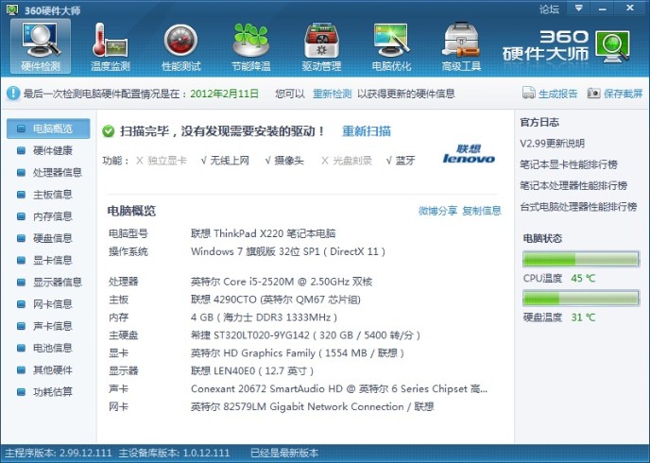This screenshot has height=463, width=650.
Task: Click the 保存截屏 link text
Action: pyautogui.click(x=623, y=94)
